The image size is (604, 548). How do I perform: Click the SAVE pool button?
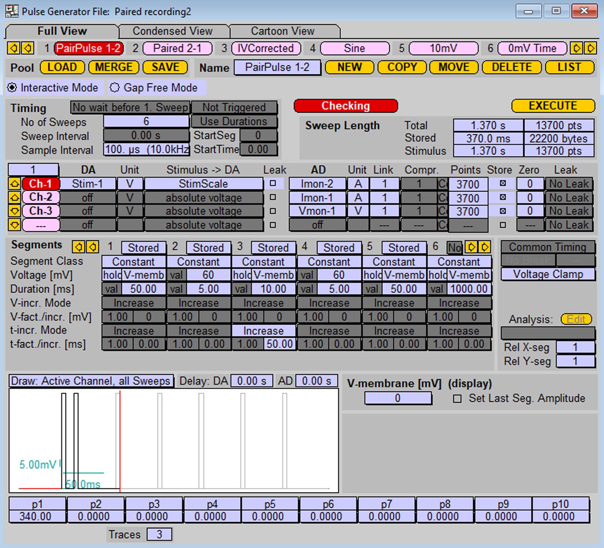[x=165, y=67]
